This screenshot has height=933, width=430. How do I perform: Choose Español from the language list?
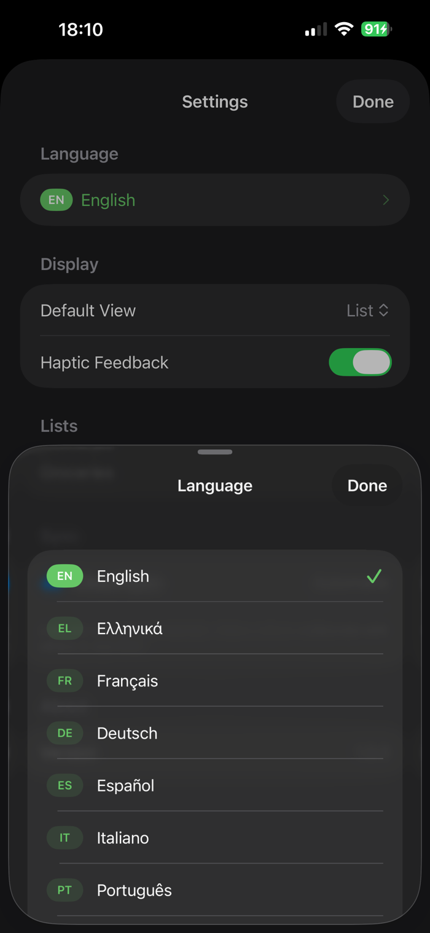pyautogui.click(x=215, y=785)
